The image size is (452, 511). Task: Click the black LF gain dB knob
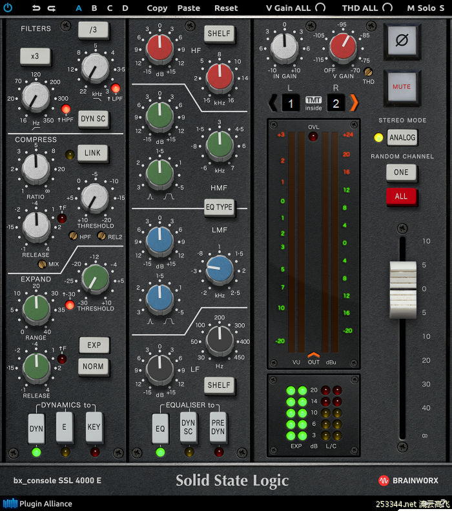pyautogui.click(x=159, y=369)
